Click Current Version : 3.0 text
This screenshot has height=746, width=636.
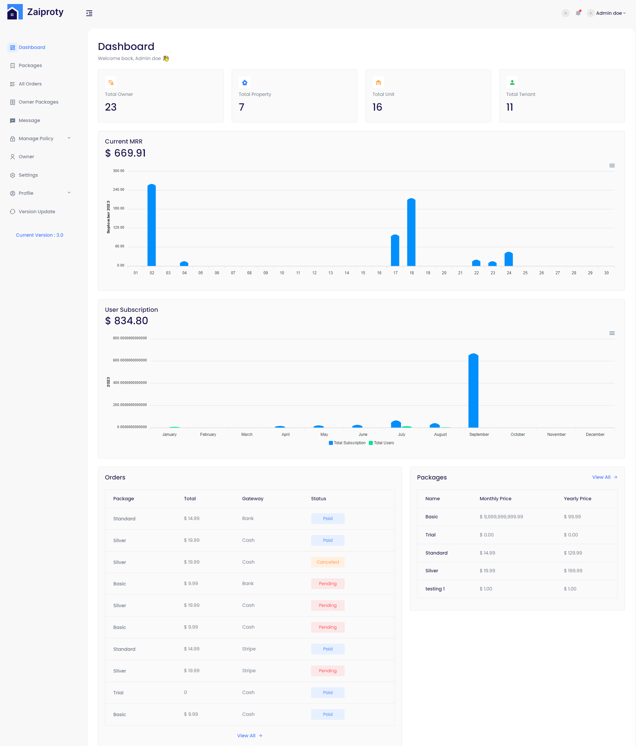coord(40,235)
